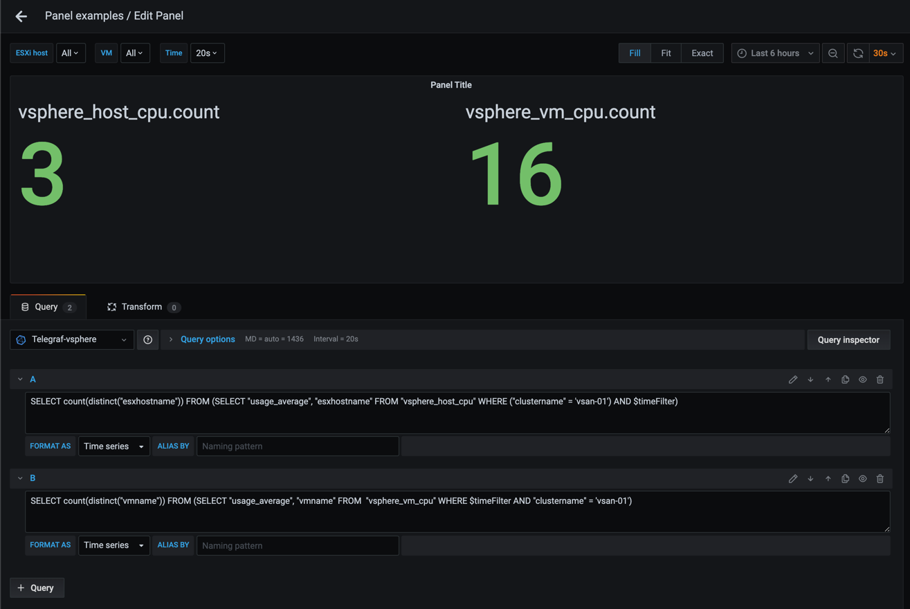Click the back arrow to exit Edit Panel

21,16
